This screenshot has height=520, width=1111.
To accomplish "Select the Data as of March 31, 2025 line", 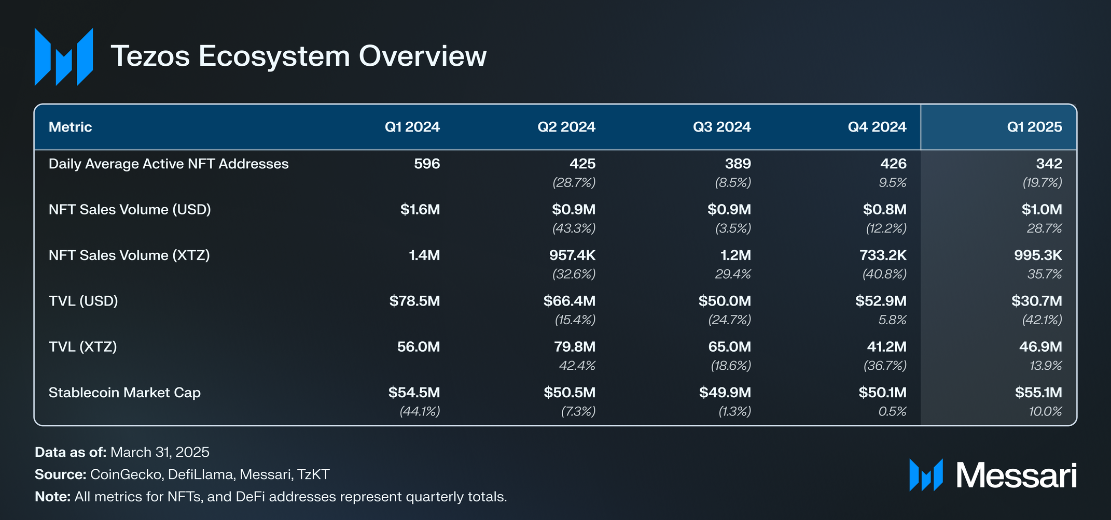I will [122, 452].
